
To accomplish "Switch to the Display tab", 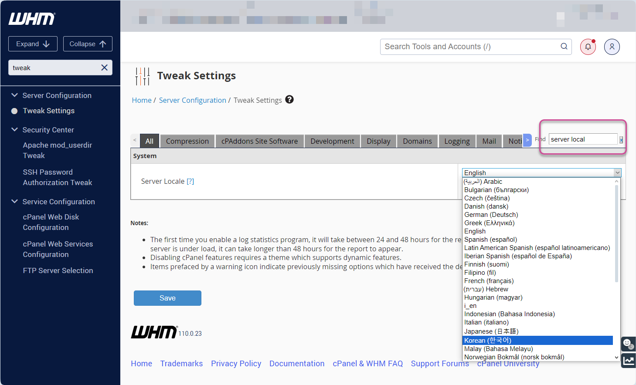I will pos(378,141).
